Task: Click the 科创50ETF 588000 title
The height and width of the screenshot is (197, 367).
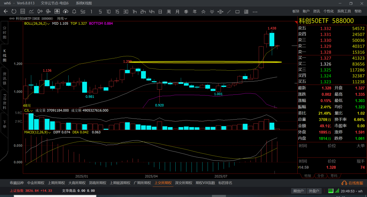Action: (x=326, y=21)
